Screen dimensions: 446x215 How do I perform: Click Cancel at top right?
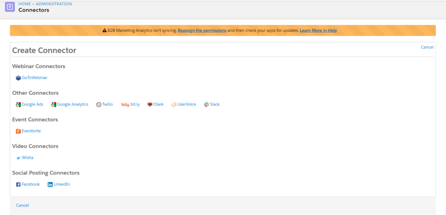427,47
